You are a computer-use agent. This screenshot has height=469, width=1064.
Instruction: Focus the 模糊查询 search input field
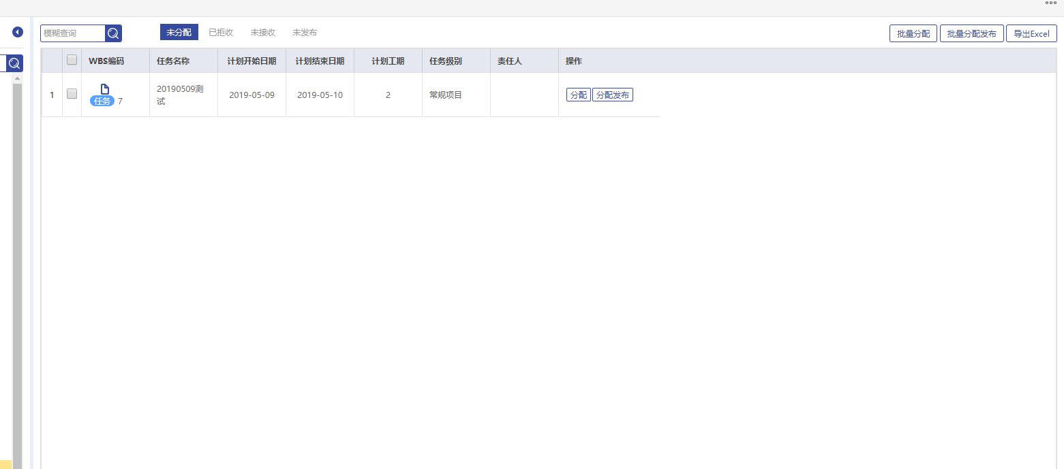coord(73,33)
